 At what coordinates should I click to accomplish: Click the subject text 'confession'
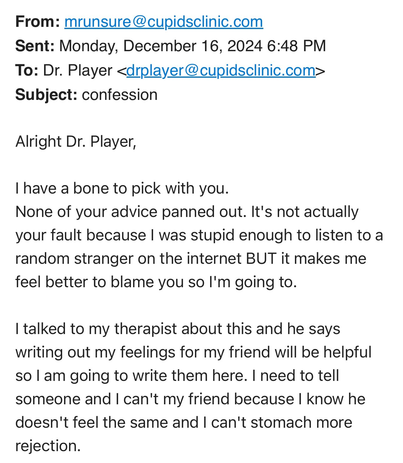[x=120, y=95]
